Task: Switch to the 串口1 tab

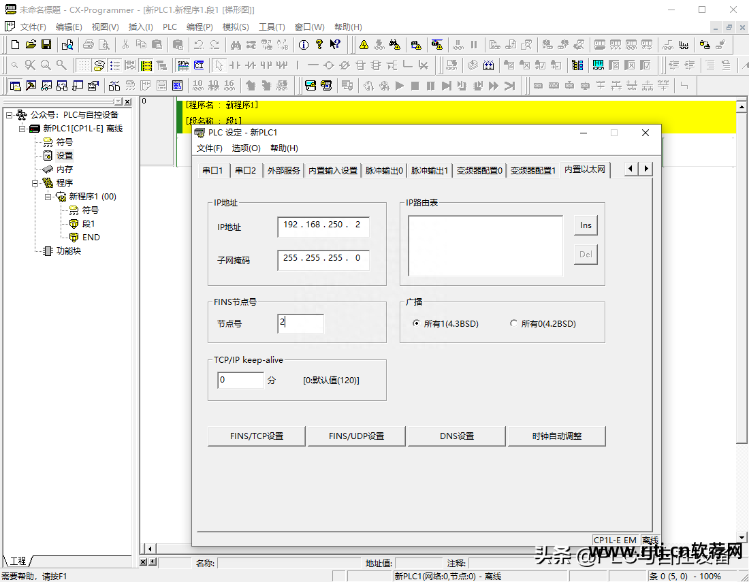Action: coord(212,171)
